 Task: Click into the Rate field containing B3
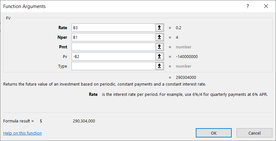(113, 28)
